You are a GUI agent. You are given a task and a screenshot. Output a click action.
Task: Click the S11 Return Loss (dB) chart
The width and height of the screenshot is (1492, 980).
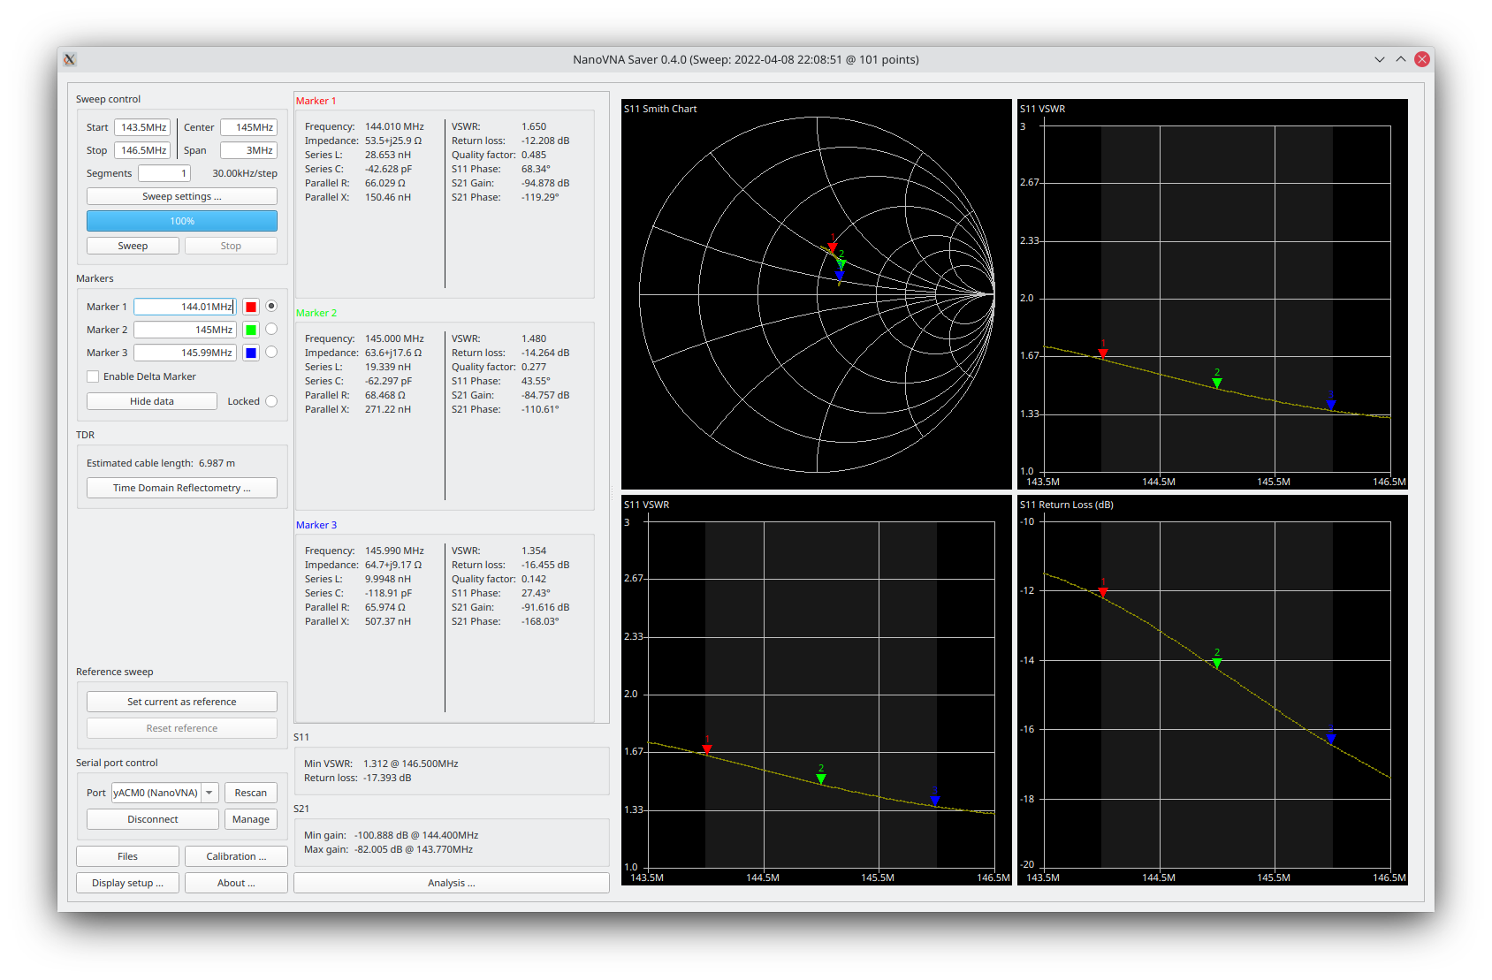[1212, 690]
